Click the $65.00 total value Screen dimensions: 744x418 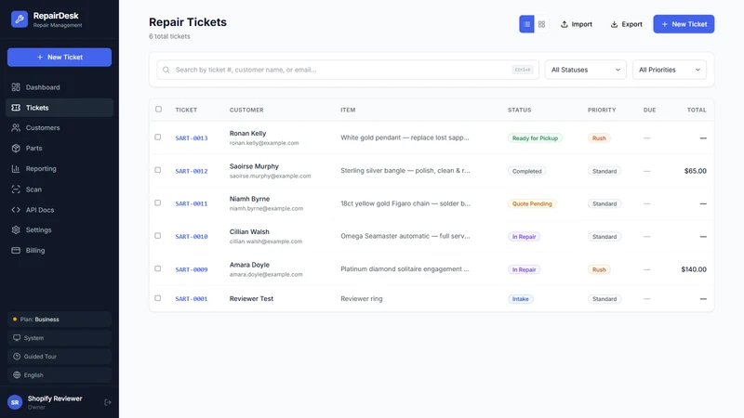point(695,171)
